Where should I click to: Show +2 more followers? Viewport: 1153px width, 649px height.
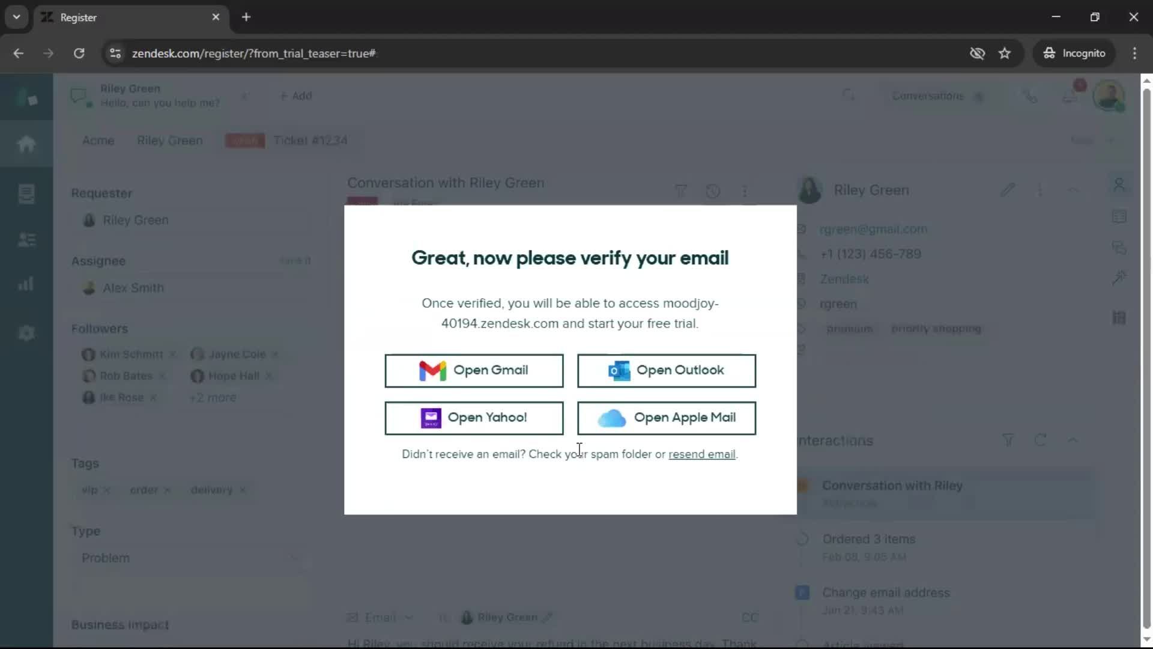(x=213, y=398)
